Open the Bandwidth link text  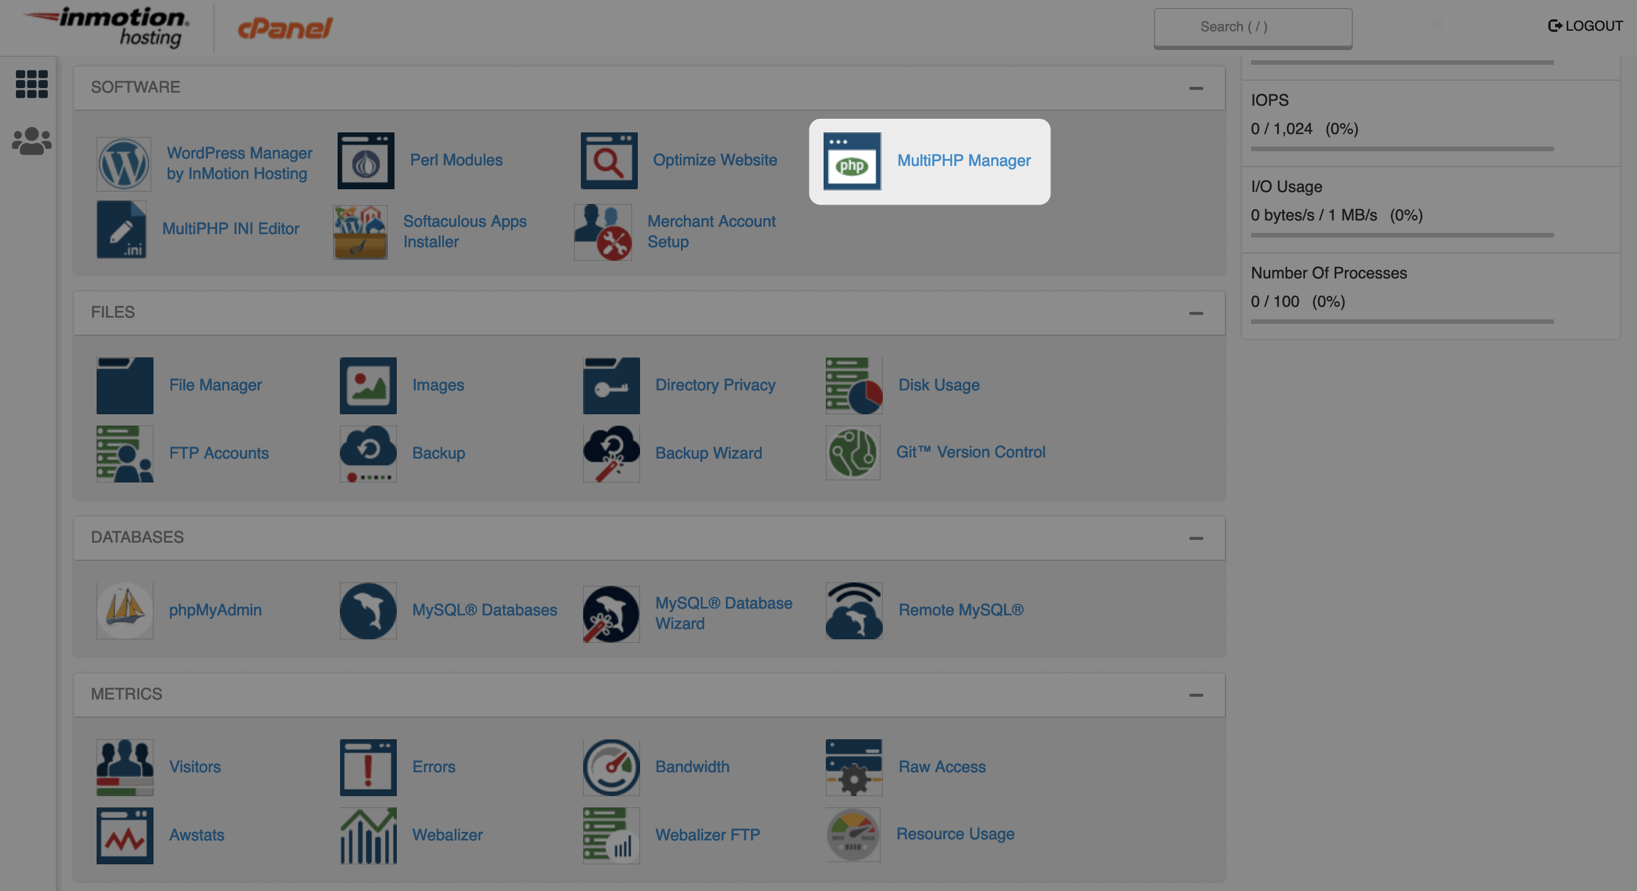coord(692,767)
